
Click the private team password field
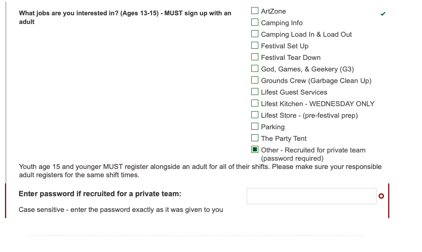pos(311,196)
